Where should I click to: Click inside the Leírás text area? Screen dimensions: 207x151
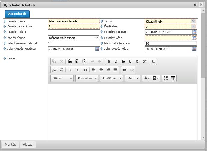[x=122, y=112]
